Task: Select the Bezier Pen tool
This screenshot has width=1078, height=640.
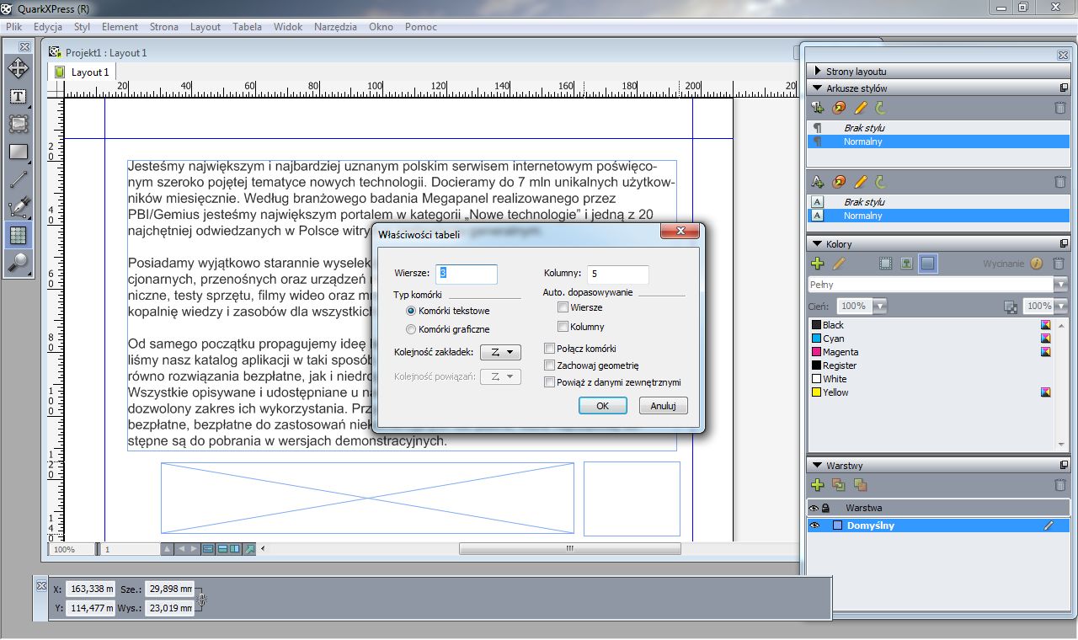Action: (18, 208)
